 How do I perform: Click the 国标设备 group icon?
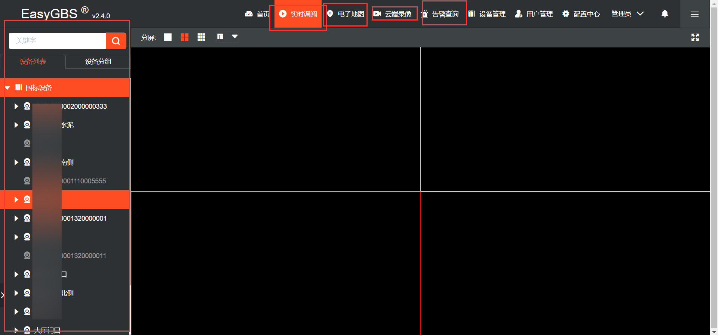coord(19,87)
